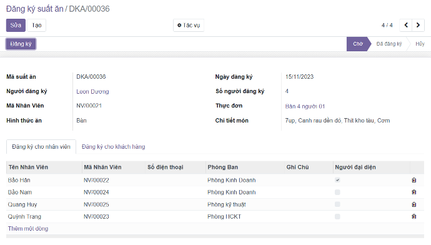
Task: Click the DKA/00036 meal code value
Action: [x=91, y=77]
